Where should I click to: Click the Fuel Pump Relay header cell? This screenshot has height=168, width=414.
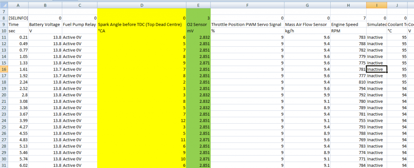[x=79, y=25]
